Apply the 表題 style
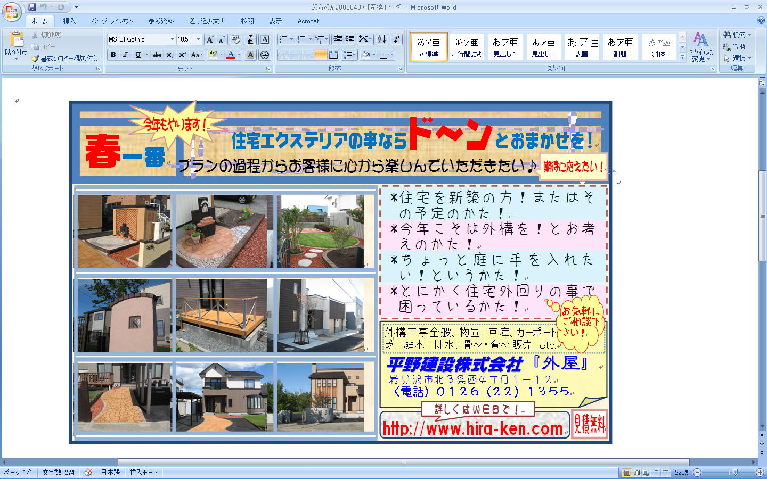The width and height of the screenshot is (767, 479). tap(582, 47)
